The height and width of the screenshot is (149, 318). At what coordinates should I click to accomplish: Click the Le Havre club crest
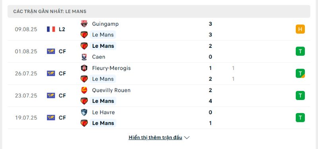pos(84,112)
